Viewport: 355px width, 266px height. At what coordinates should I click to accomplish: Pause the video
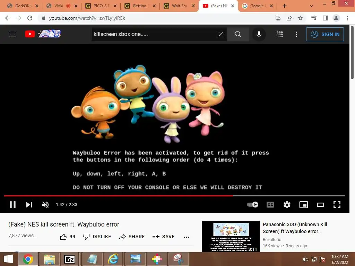tap(13, 204)
